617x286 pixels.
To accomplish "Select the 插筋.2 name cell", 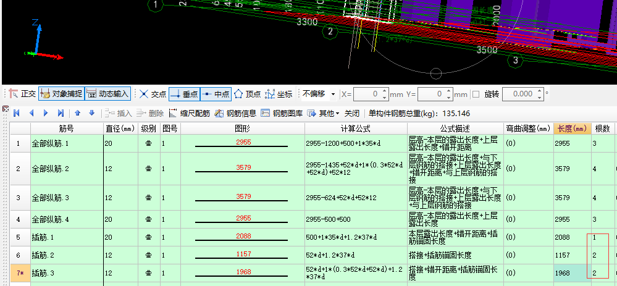I will tap(67, 255).
